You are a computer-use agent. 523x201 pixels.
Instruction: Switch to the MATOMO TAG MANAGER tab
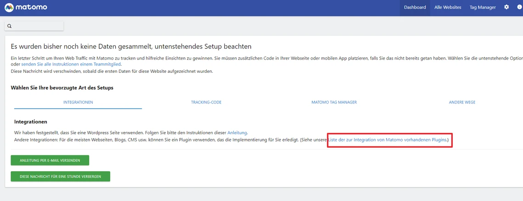click(x=334, y=102)
